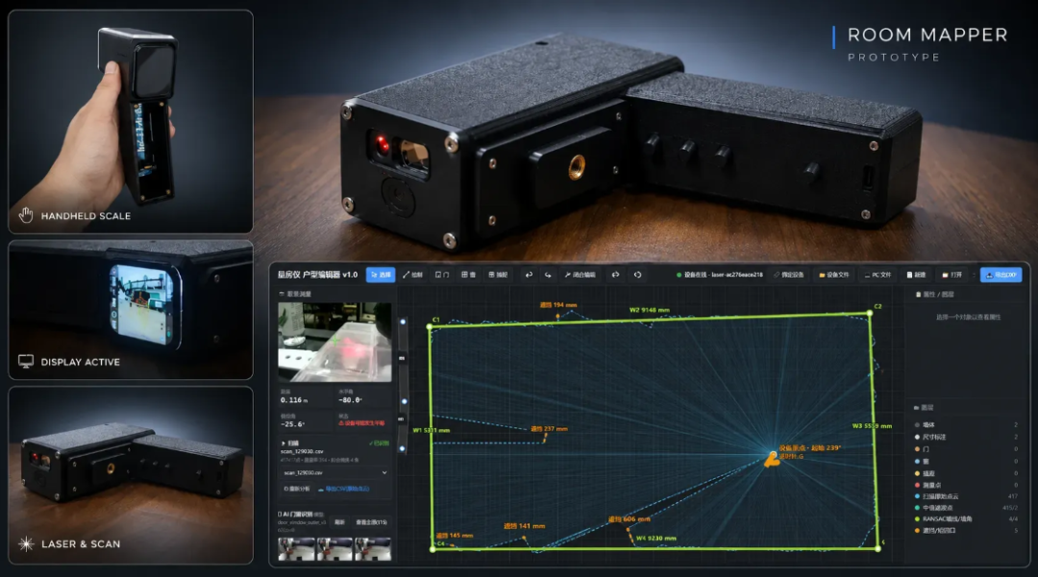Select the 0.116 m distance readout
1038x577 pixels.
tap(294, 400)
